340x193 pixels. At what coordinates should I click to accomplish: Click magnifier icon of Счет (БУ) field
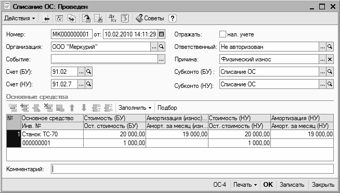point(88,72)
